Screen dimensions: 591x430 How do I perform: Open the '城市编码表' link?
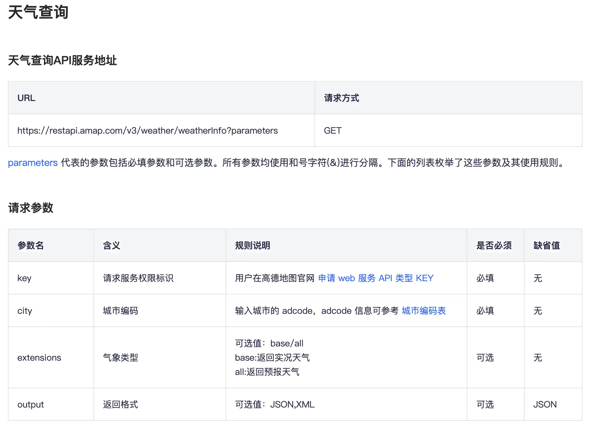pyautogui.click(x=424, y=311)
